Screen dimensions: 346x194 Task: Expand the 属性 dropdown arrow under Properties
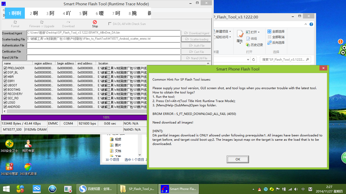point(240,43)
